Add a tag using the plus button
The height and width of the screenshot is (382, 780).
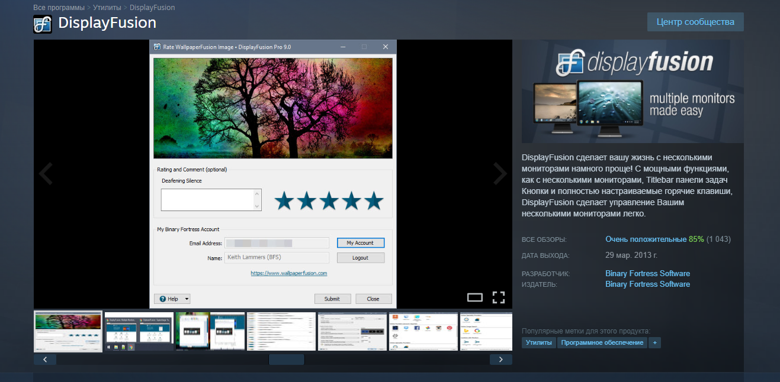654,342
